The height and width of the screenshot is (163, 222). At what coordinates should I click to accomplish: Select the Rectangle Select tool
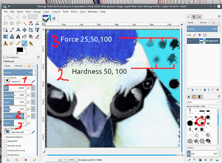point(6,23)
